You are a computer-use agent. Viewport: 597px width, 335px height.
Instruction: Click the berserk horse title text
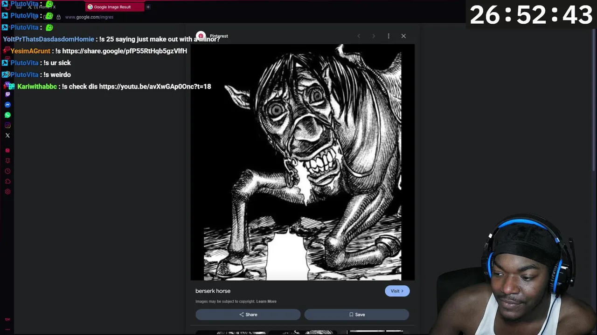coord(213,291)
